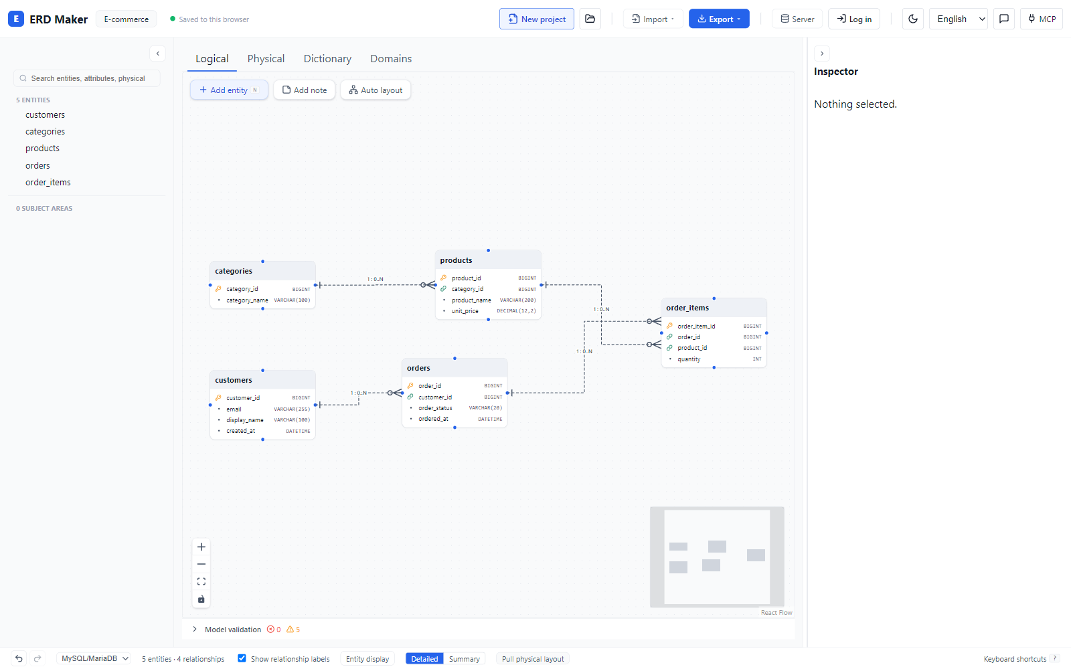Image resolution: width=1071 pixels, height=669 pixels.
Task: Redo the last action
Action: [x=37, y=659]
